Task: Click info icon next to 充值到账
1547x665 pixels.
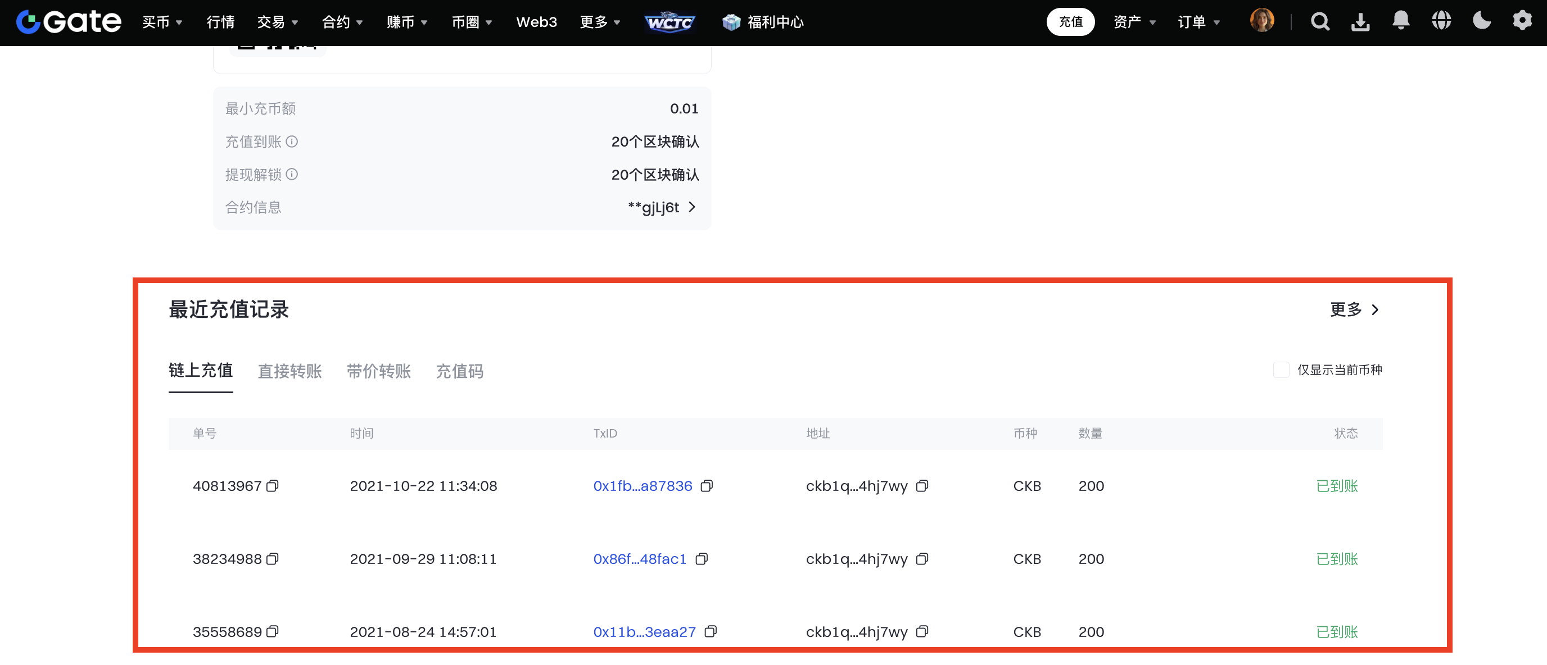Action: [x=292, y=142]
